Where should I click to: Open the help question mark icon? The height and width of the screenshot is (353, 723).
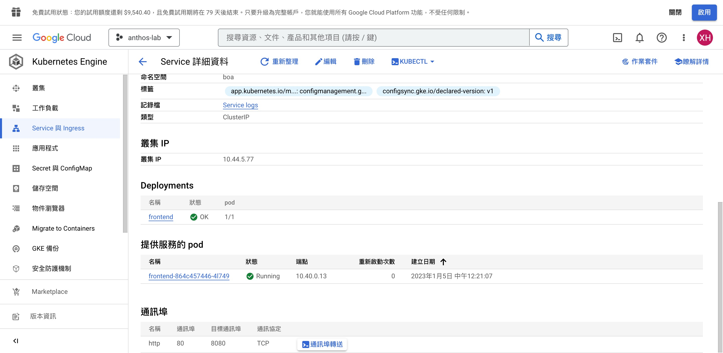(x=661, y=38)
